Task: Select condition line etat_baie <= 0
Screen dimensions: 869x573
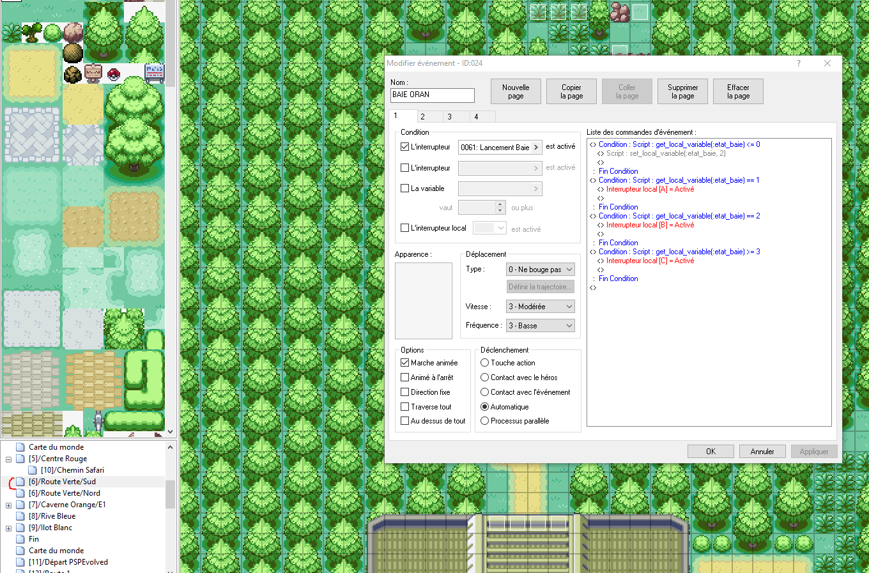Action: (x=679, y=144)
